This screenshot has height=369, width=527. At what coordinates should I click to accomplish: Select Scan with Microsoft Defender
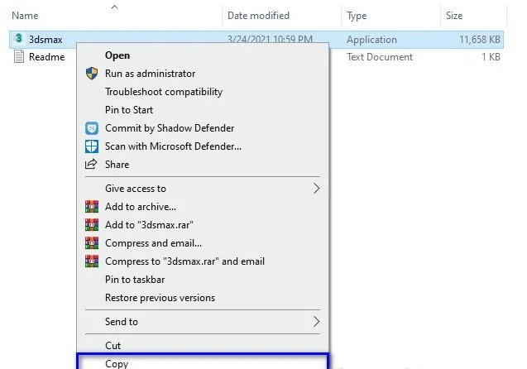coord(203,146)
